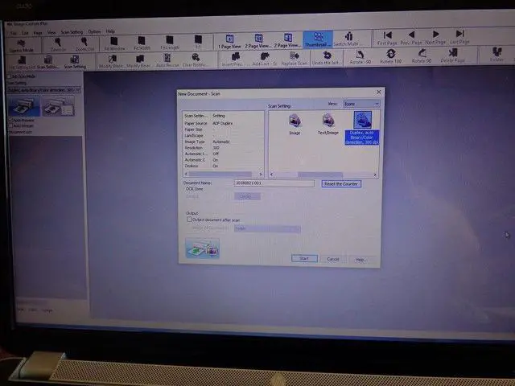Screen dimensions: 515x386
Task: Open the Option menu
Action: pyautogui.click(x=94, y=32)
